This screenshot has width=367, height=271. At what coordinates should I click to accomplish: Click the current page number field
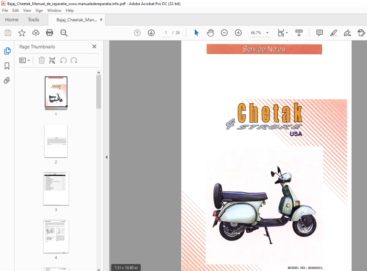coord(166,33)
